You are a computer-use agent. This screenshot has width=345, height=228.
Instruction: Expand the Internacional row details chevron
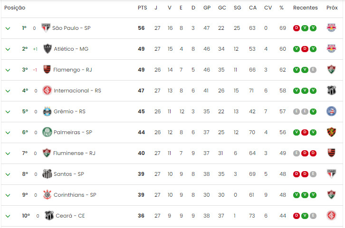(8, 91)
